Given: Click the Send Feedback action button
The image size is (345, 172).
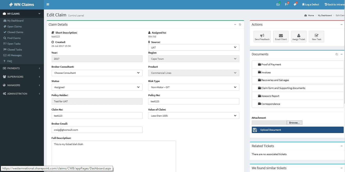Looking at the screenshot, I should pos(262,36).
